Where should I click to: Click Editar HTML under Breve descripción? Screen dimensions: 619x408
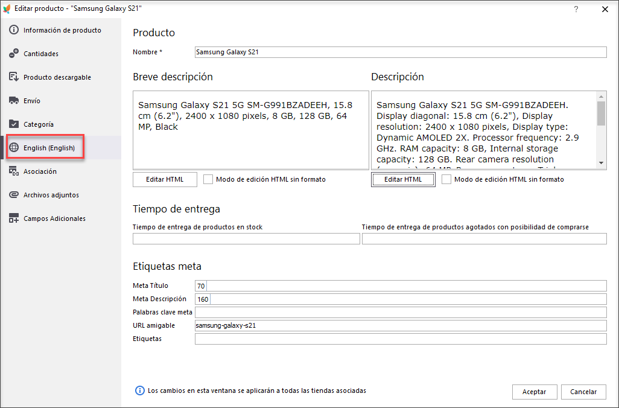pos(165,179)
